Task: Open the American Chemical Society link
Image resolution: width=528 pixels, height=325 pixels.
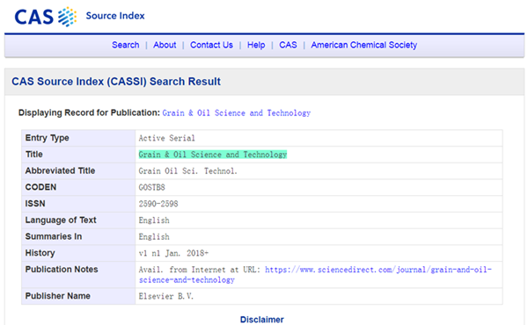Action: pyautogui.click(x=364, y=45)
